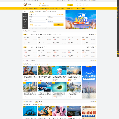Focus the header search box
Screen dimensions: 119x119
(x=53, y=5)
